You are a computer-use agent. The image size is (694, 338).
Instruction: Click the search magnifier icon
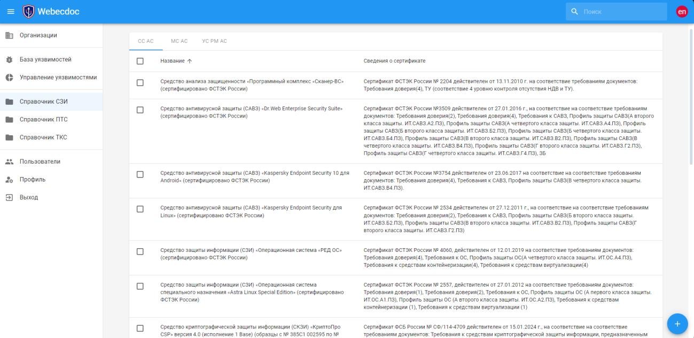click(x=574, y=11)
